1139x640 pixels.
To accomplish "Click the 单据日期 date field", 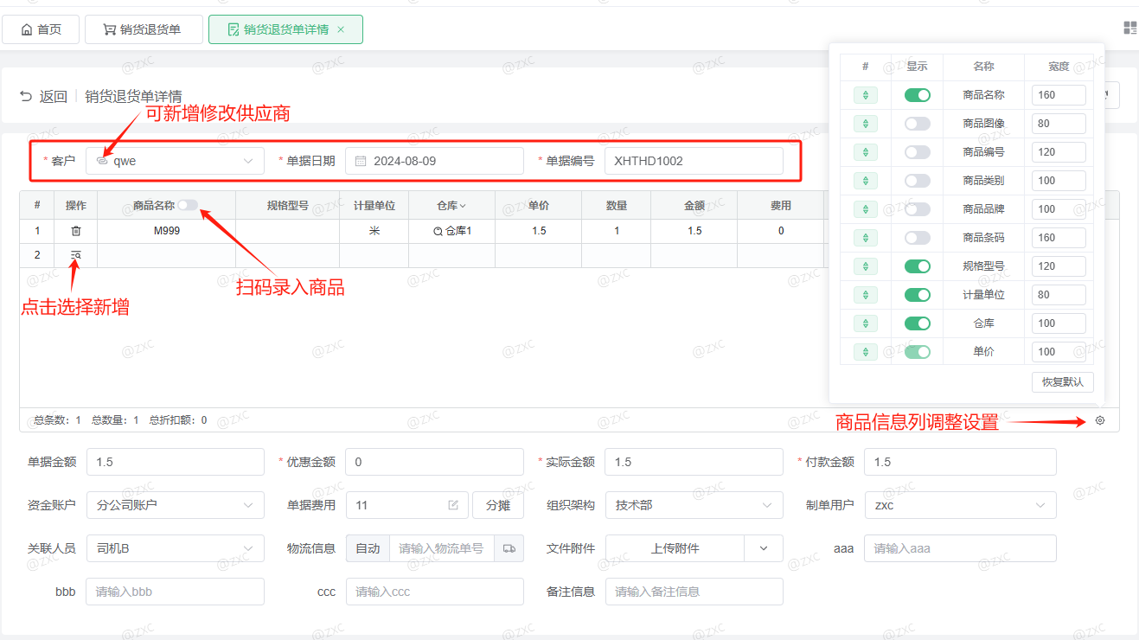I will 434,161.
